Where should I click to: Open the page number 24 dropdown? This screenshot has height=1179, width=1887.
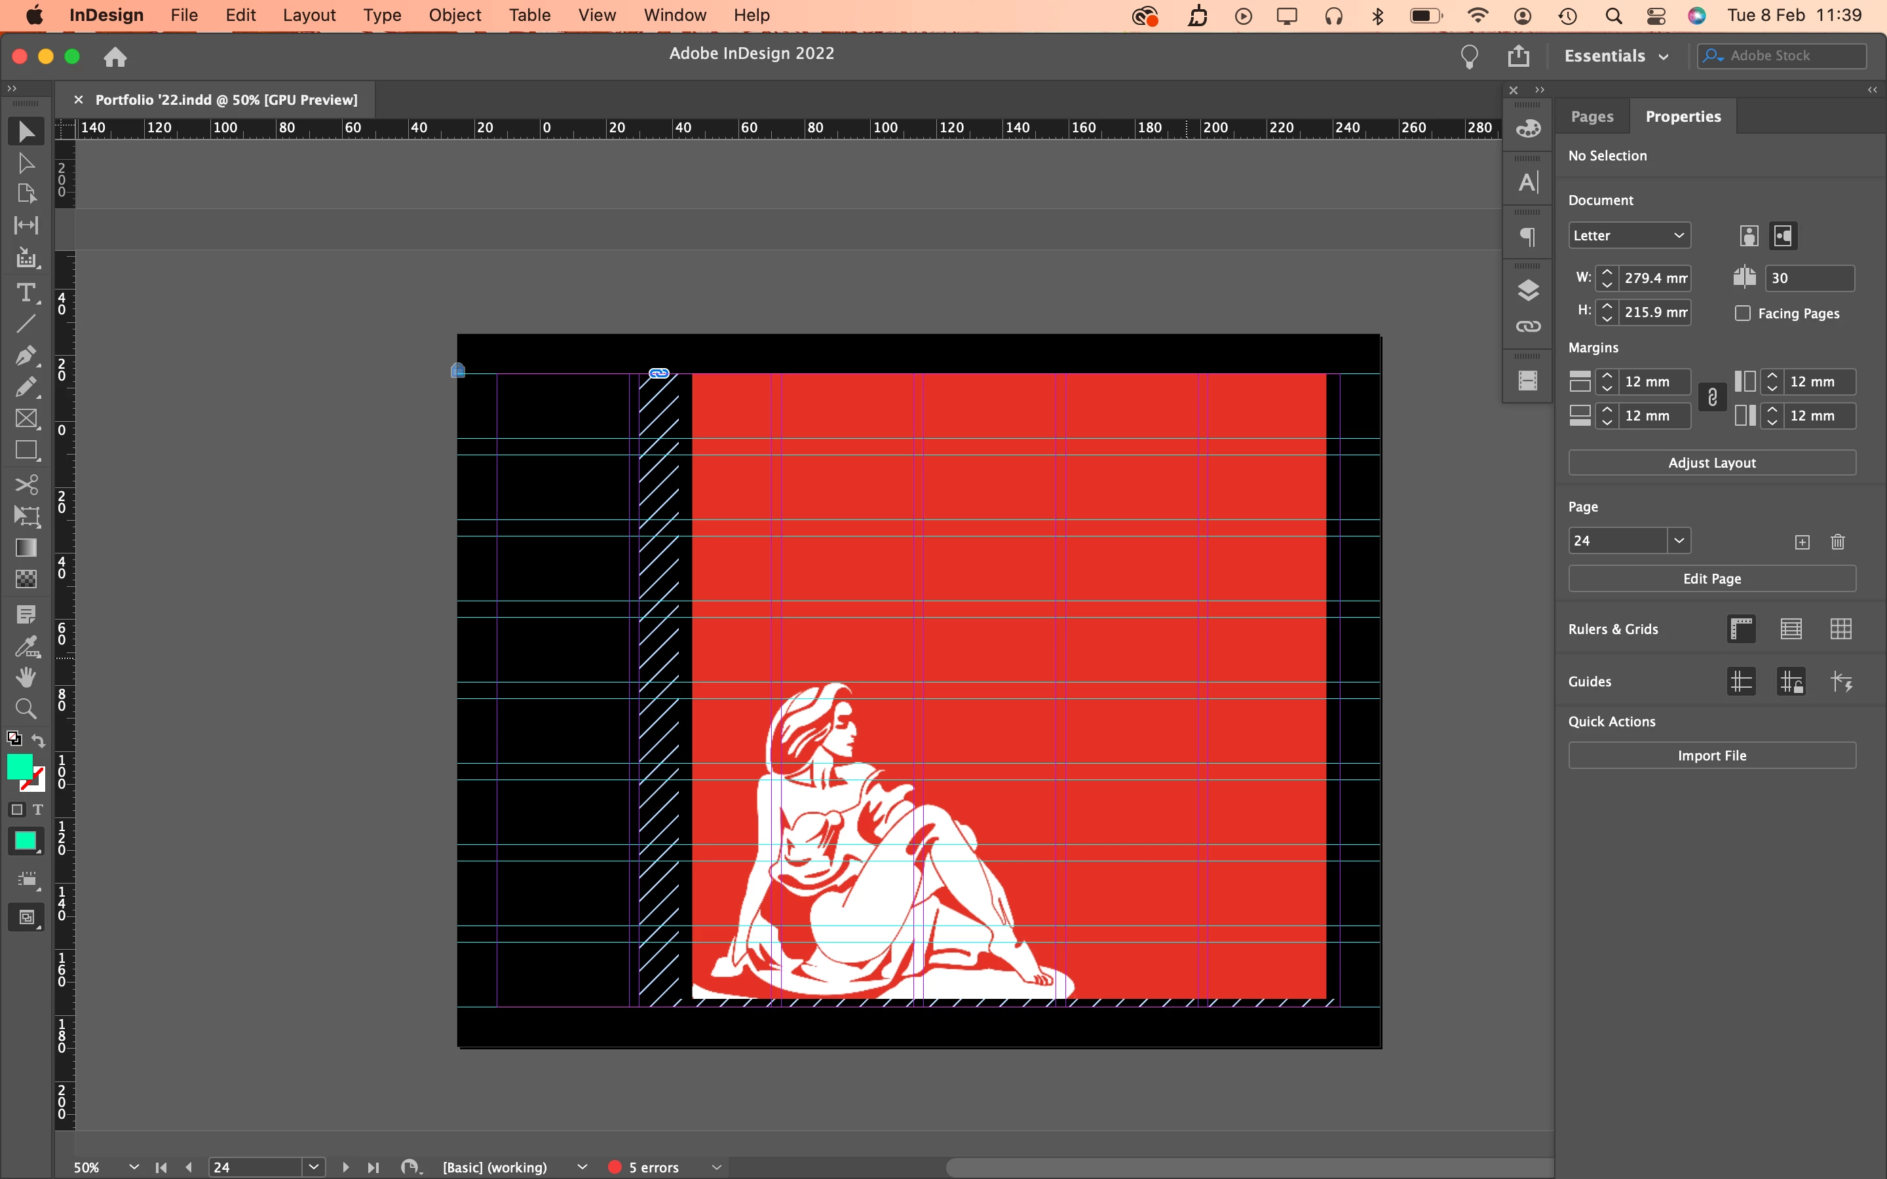(x=1678, y=540)
